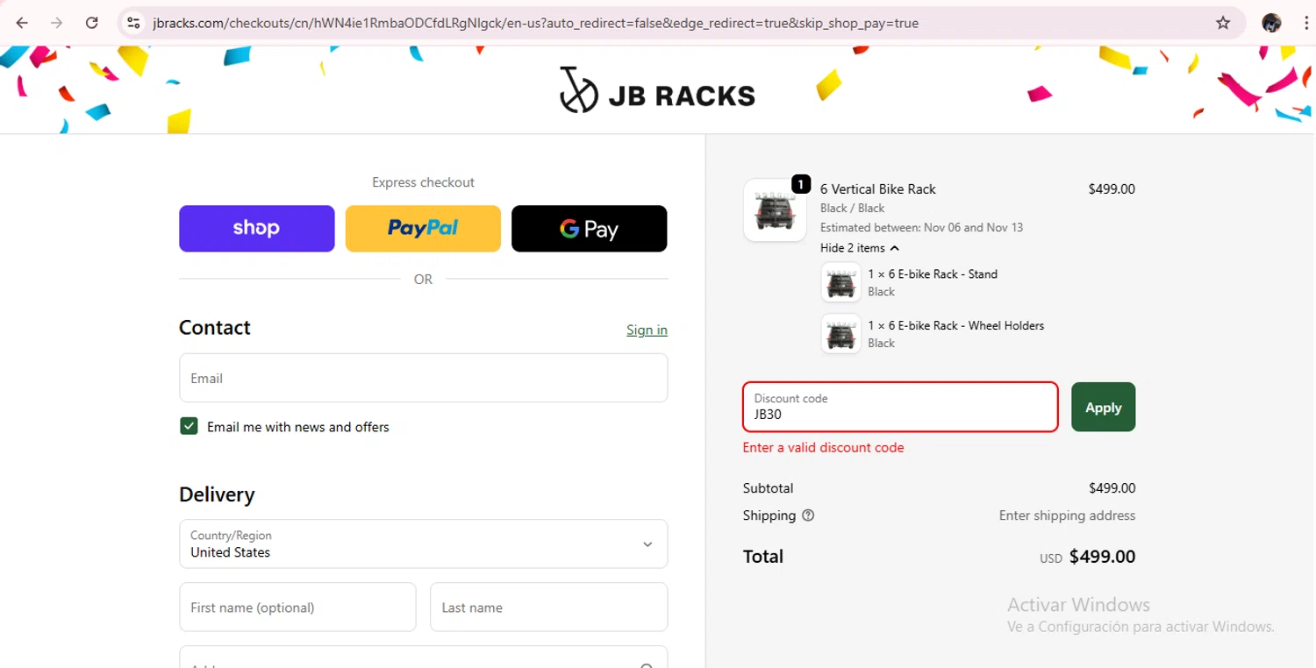This screenshot has width=1316, height=668.
Task: Apply the discount code
Action: pyautogui.click(x=1104, y=407)
